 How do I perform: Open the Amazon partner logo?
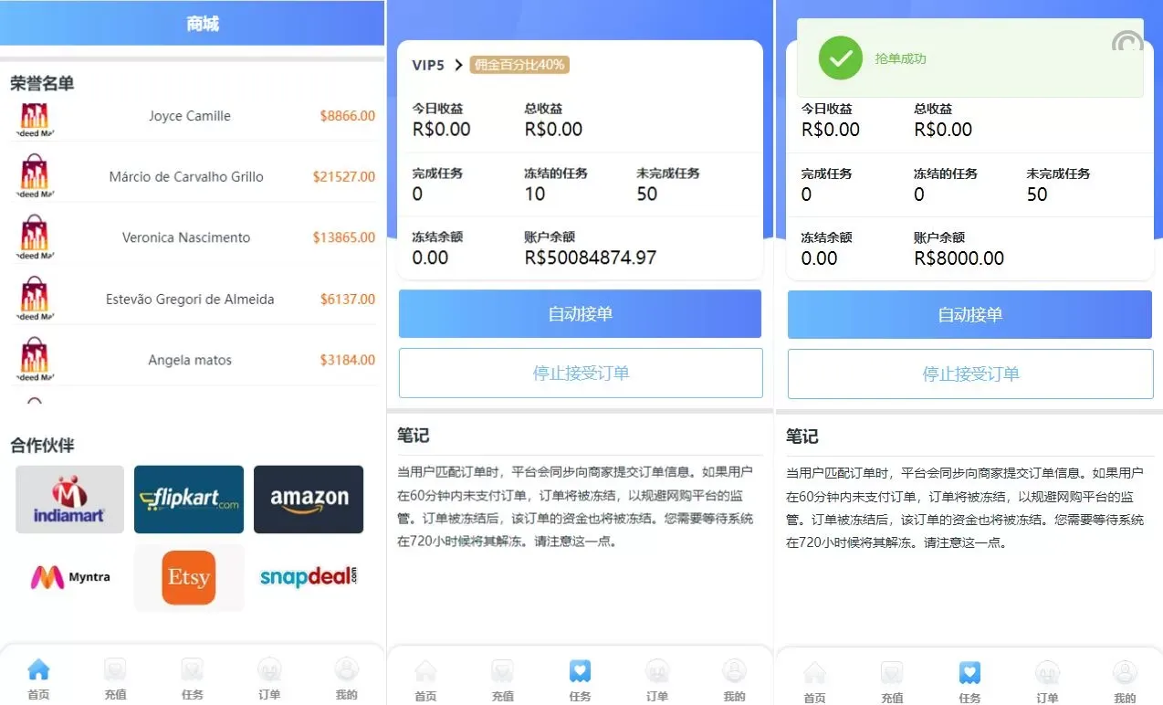click(309, 500)
